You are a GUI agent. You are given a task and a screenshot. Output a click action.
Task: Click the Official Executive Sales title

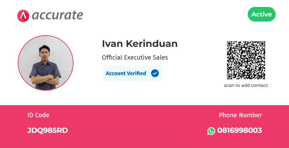point(135,58)
